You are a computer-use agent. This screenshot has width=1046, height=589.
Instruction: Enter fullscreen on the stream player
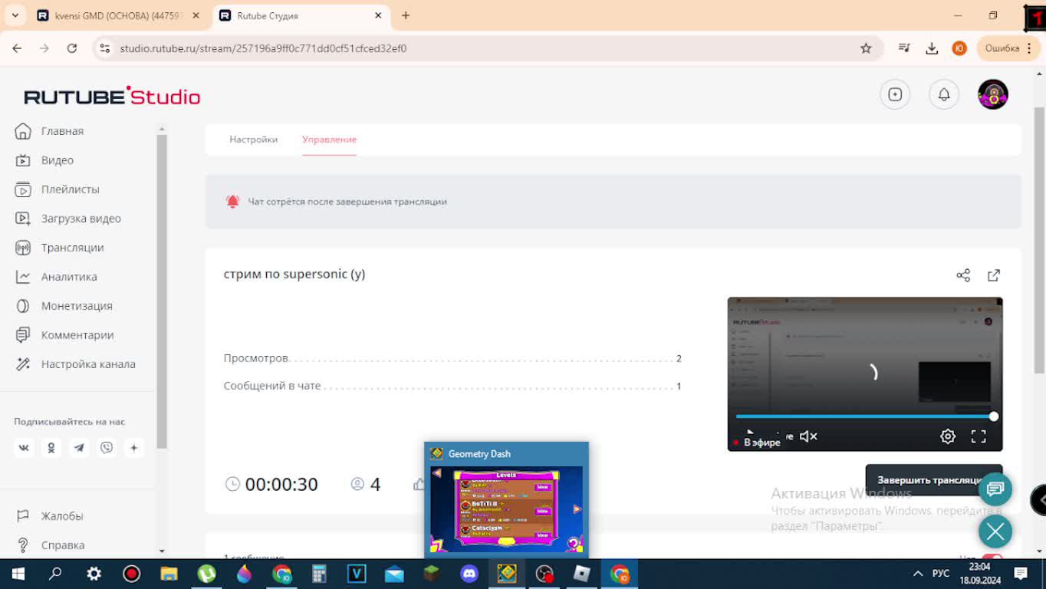click(x=979, y=436)
